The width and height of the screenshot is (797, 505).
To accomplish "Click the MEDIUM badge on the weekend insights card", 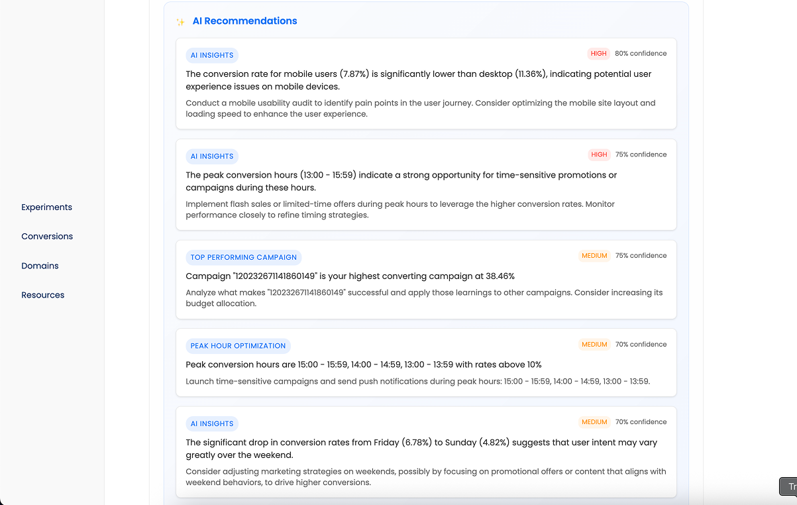I will point(594,421).
